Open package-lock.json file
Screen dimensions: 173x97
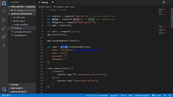coord(22,32)
